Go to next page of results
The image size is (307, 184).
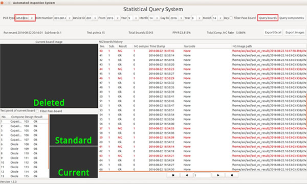coord(218,175)
